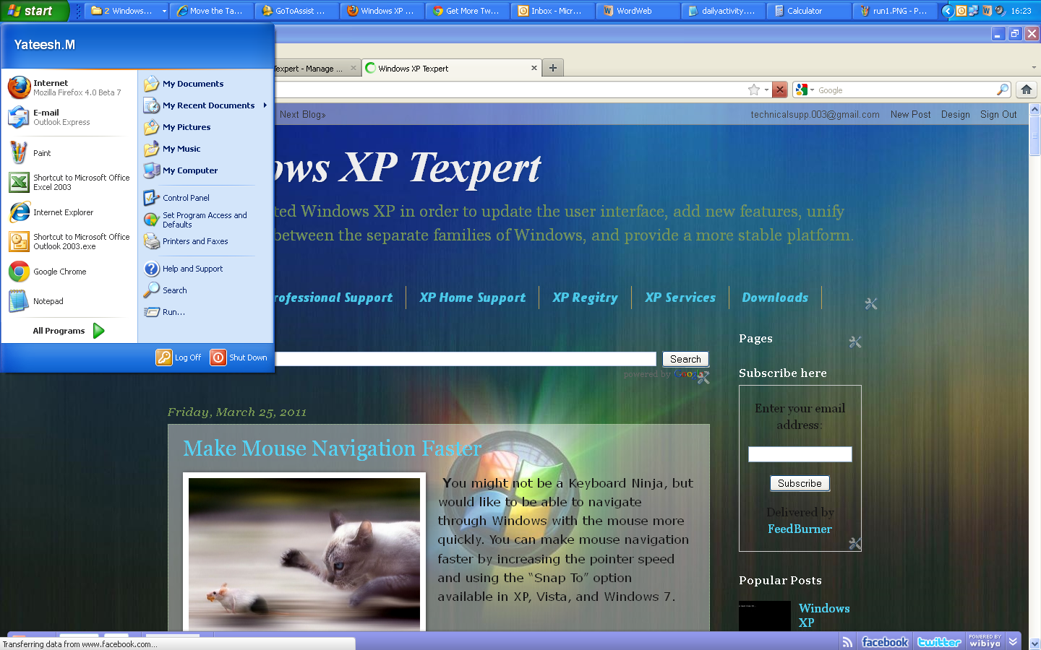Click the RSS icon on the bottom toolbar
The image size is (1041, 650).
click(x=847, y=641)
